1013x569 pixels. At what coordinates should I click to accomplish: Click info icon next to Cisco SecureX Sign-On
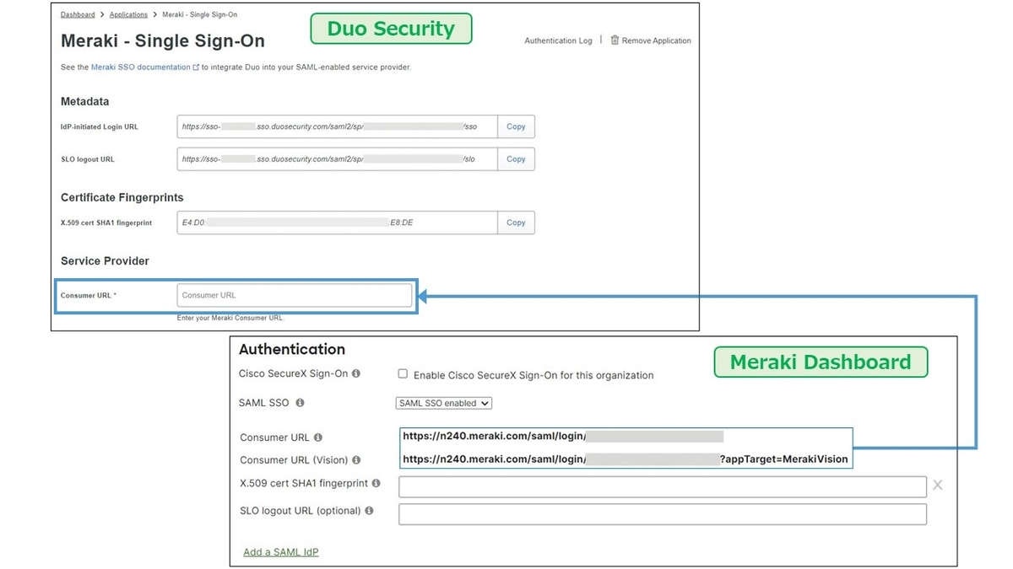pos(355,373)
